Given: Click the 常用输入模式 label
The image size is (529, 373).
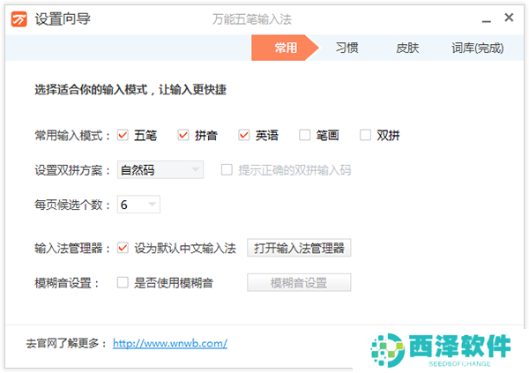Looking at the screenshot, I should (72, 136).
